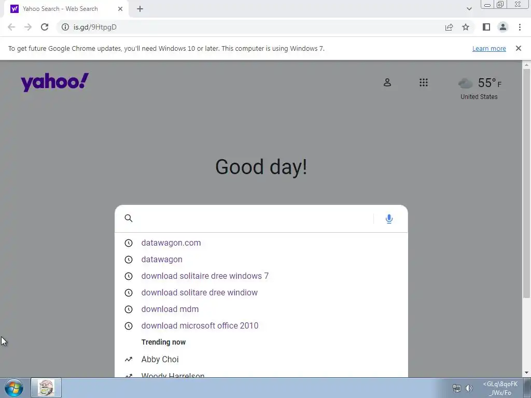531x398 pixels.
Task: Click the 55° F temperature reading
Action: [490, 83]
